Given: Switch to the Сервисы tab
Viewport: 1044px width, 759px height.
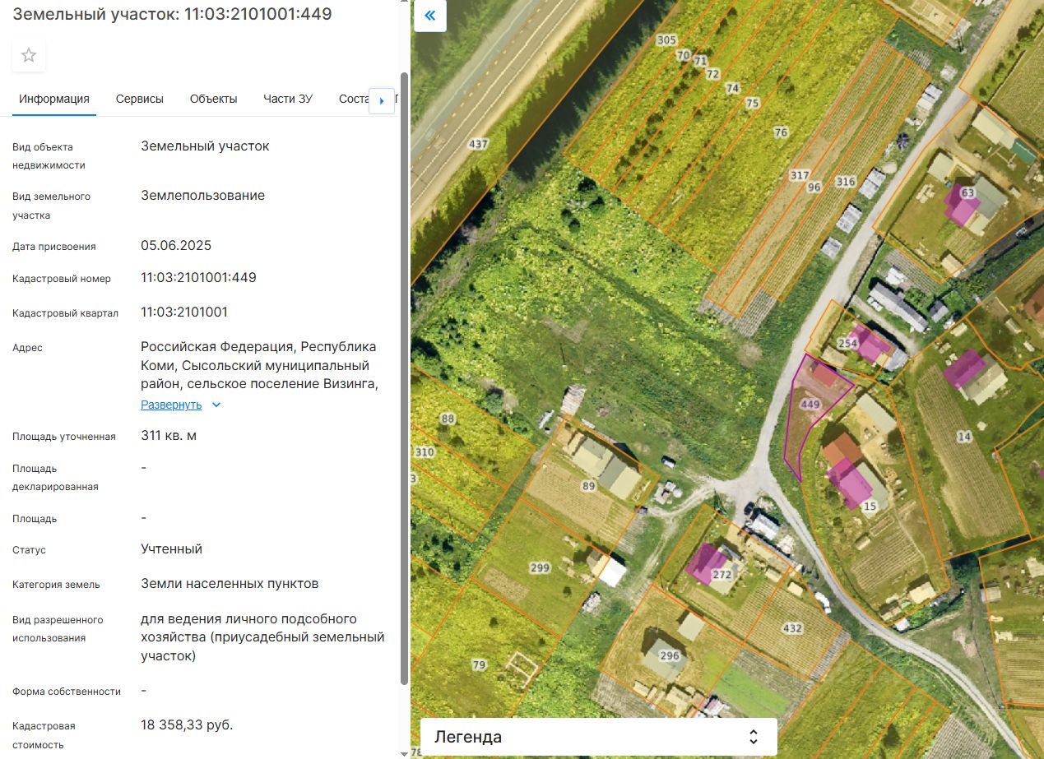Looking at the screenshot, I should pos(140,99).
